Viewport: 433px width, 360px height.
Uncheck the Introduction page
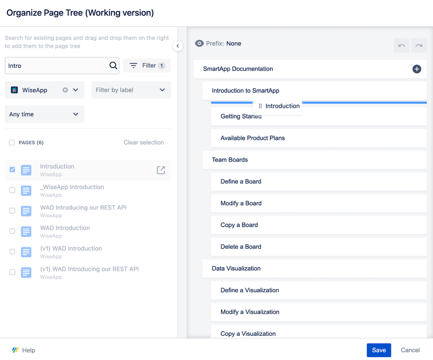click(12, 170)
